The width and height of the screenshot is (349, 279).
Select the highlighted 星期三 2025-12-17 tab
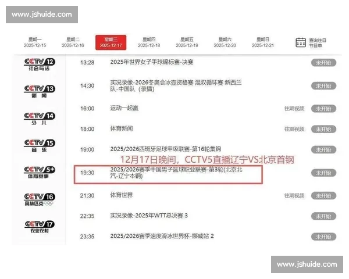click(111, 42)
